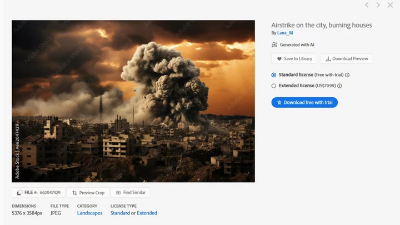The image size is (400, 225).
Task: Save image to Library with heart button
Action: (294, 58)
